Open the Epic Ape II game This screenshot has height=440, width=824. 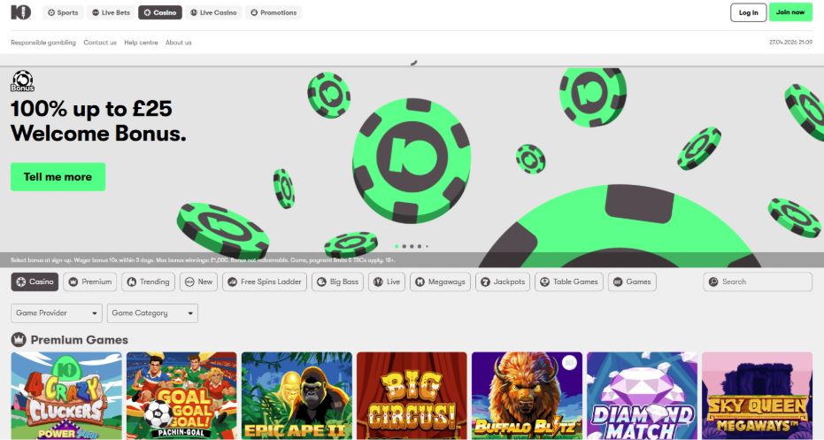(x=296, y=396)
